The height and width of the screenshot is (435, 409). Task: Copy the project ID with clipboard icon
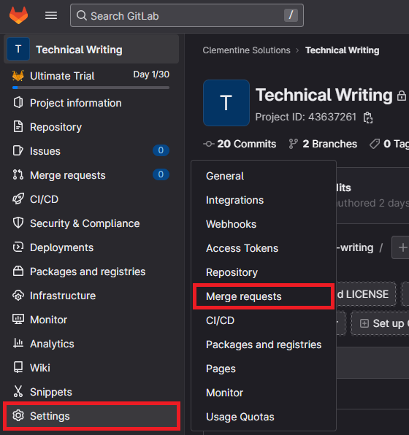pos(368,118)
